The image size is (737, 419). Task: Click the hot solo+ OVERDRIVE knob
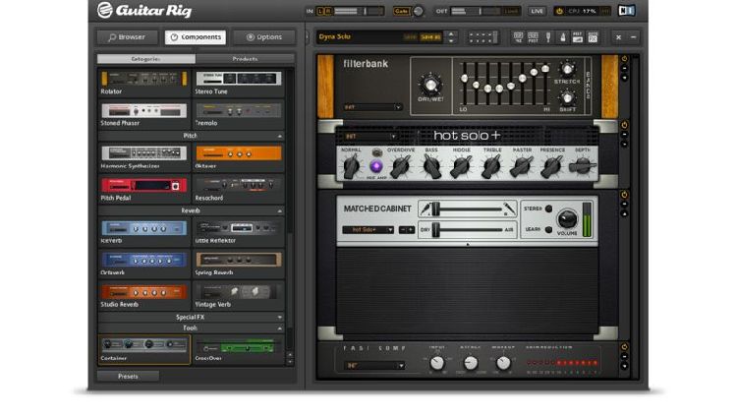click(400, 166)
